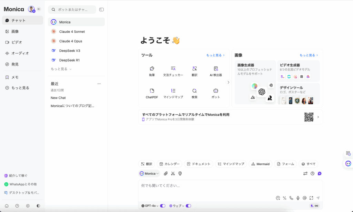The height and width of the screenshot is (212, 353).
Task: Click the Mermaid quick action chip
Action: click(261, 164)
